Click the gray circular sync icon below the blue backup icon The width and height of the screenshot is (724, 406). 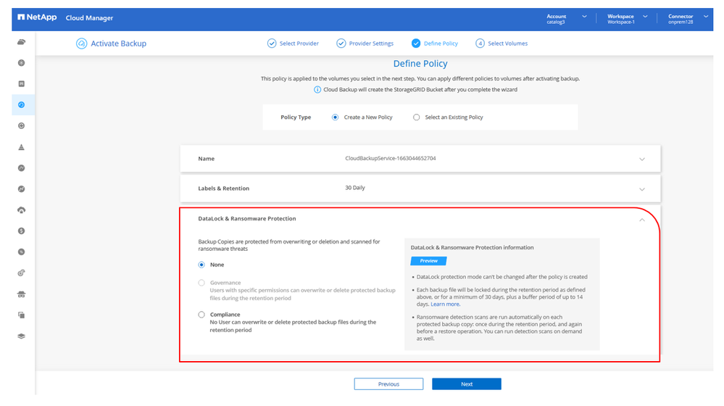pos(21,125)
